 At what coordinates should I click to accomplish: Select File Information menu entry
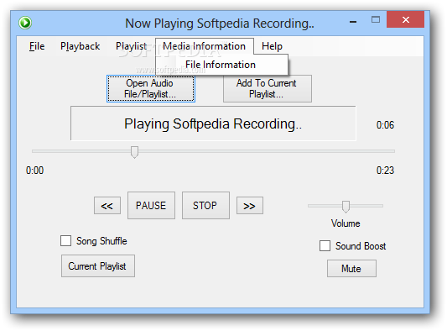(221, 65)
